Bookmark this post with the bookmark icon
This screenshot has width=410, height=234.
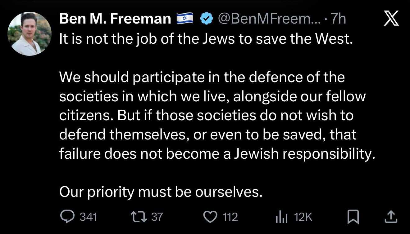[x=353, y=217]
